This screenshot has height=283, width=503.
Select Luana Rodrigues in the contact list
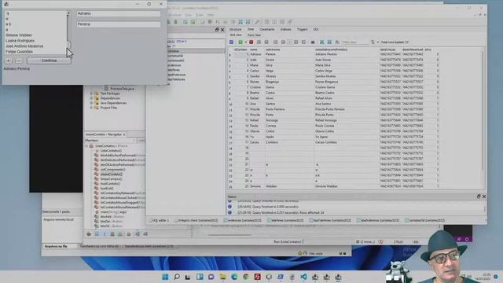click(20, 40)
